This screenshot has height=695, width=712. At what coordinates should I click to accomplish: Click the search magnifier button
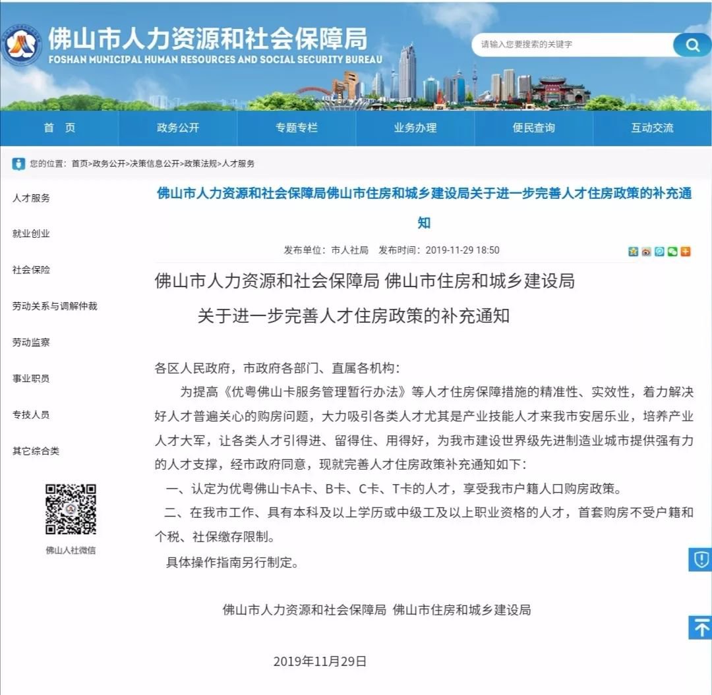pyautogui.click(x=692, y=44)
